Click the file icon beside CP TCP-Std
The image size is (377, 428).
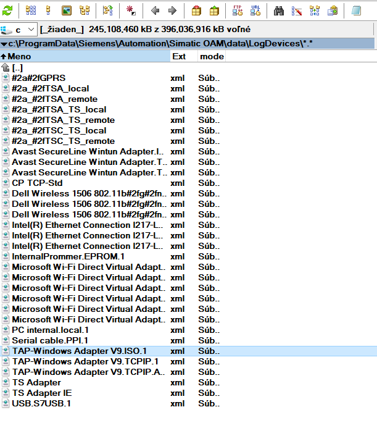click(6, 183)
